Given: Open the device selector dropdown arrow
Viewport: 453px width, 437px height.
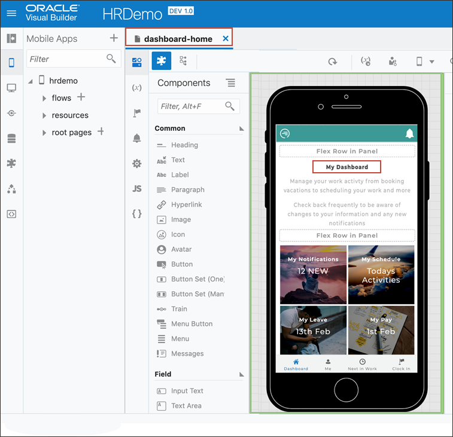Looking at the screenshot, I should pyautogui.click(x=431, y=62).
